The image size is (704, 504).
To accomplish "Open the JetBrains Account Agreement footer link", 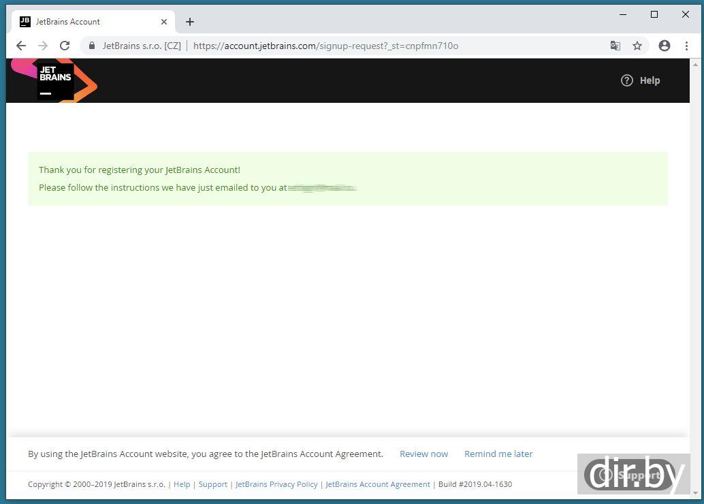I will click(378, 484).
